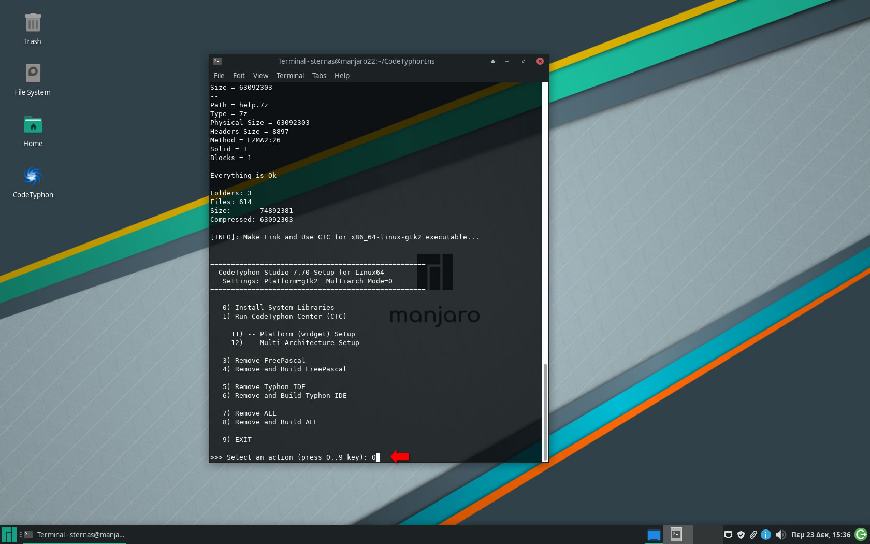Viewport: 870px width, 544px height.
Task: Open the Help menu in Terminal
Action: 342,76
